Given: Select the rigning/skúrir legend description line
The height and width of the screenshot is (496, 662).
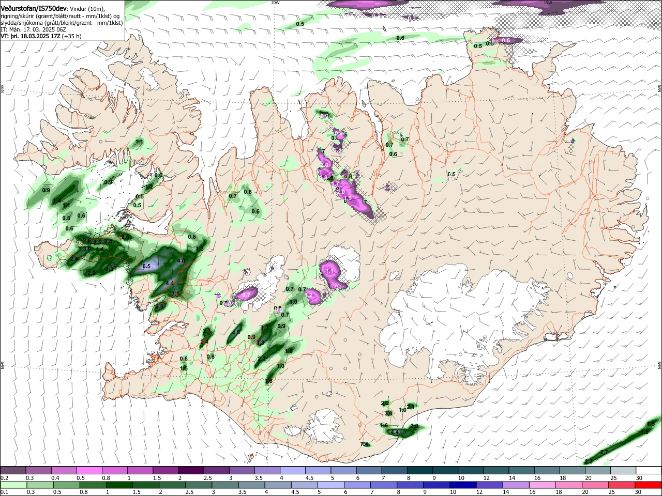Looking at the screenshot, I should pos(59,16).
